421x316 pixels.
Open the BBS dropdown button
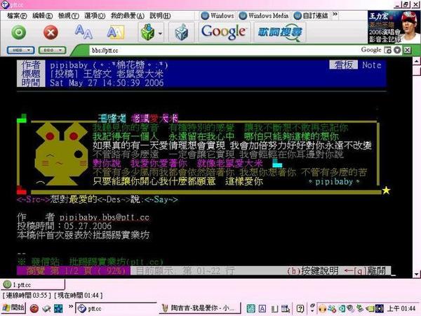pyautogui.click(x=52, y=51)
